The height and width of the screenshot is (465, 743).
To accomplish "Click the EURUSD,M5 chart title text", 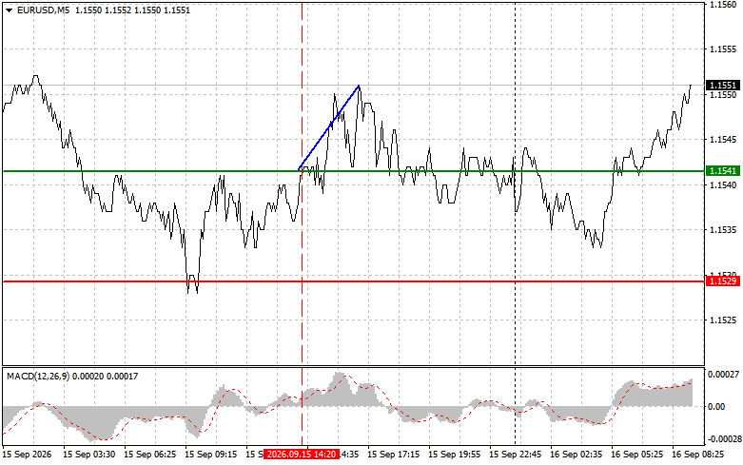I will click(43, 10).
